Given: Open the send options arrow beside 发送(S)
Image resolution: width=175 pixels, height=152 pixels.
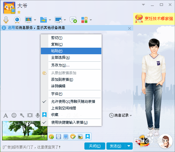Looking at the screenshot, I should pyautogui.click(x=129, y=146).
